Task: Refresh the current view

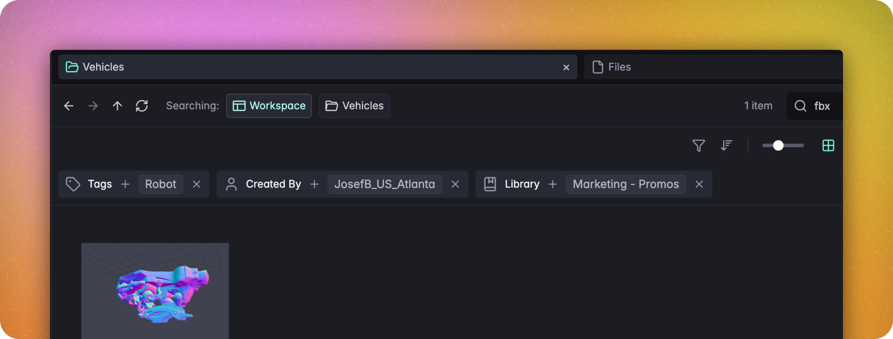Action: coord(142,106)
